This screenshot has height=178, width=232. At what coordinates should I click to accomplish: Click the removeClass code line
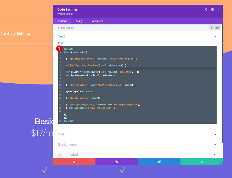tap(103, 105)
